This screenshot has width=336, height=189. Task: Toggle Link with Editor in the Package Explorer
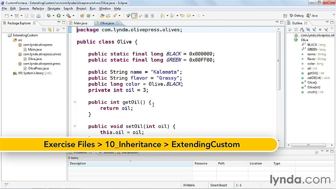(x=50, y=30)
